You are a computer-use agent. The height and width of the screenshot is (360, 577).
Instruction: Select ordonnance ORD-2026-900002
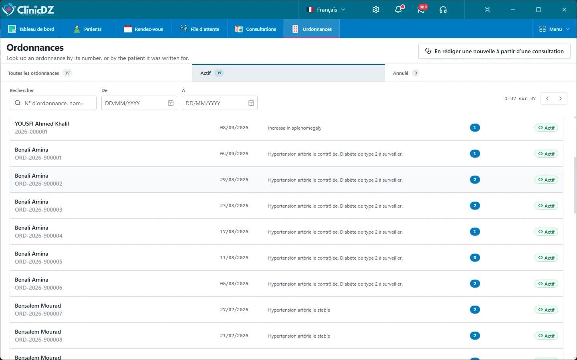286,180
